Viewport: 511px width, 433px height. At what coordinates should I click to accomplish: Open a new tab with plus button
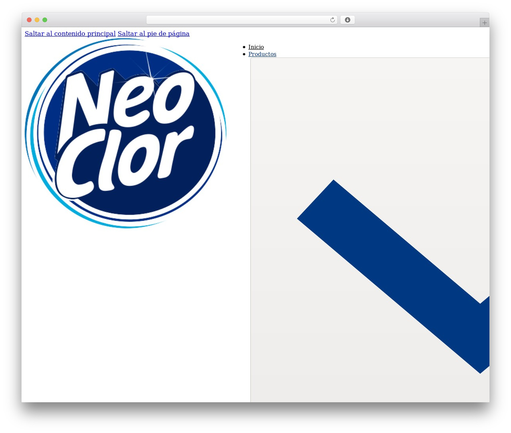pyautogui.click(x=484, y=23)
